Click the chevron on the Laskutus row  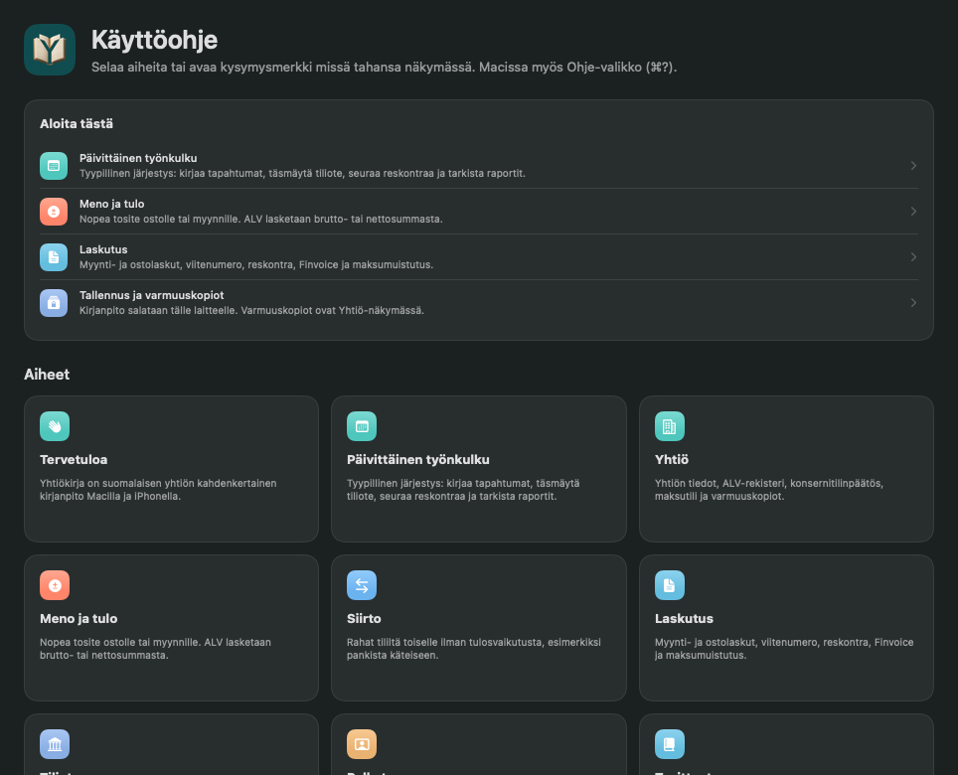(x=913, y=257)
